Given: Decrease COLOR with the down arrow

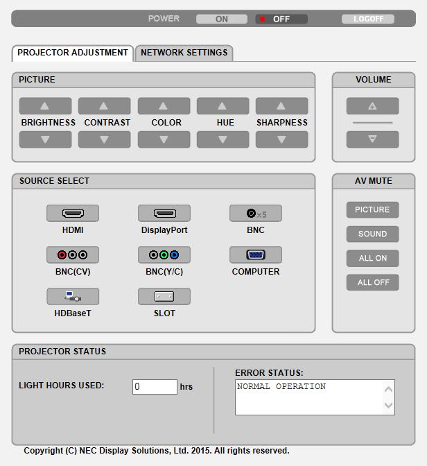Looking at the screenshot, I should pyautogui.click(x=164, y=139).
